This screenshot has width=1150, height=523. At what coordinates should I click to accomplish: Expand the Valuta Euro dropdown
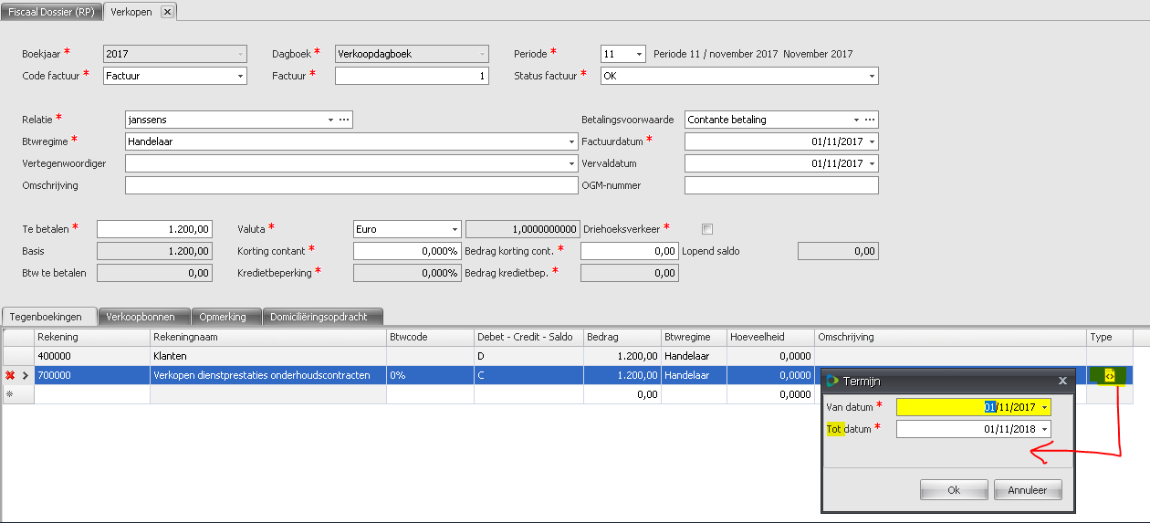coord(454,230)
